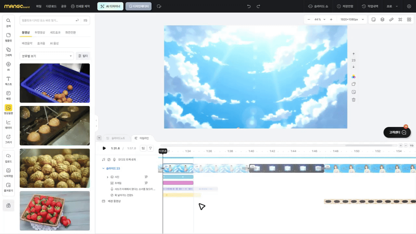Switch to the 화면전환 tab
Image resolution: width=416 pixels, height=234 pixels.
tap(71, 32)
